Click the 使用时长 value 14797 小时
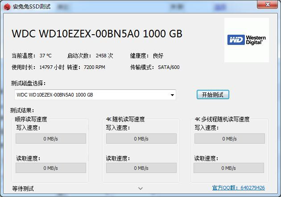The width and height of the screenshot is (281, 197). (x=52, y=67)
